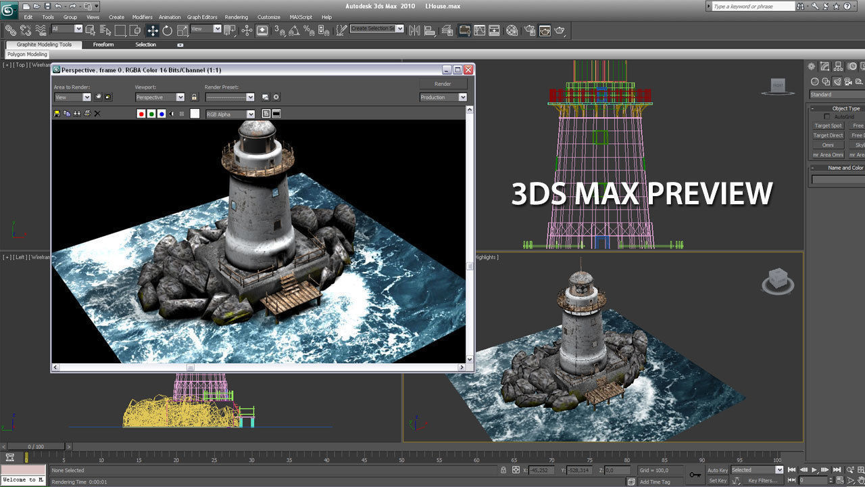The height and width of the screenshot is (487, 865).
Task: Click the ViewCube in the Front viewport
Action: point(778,85)
